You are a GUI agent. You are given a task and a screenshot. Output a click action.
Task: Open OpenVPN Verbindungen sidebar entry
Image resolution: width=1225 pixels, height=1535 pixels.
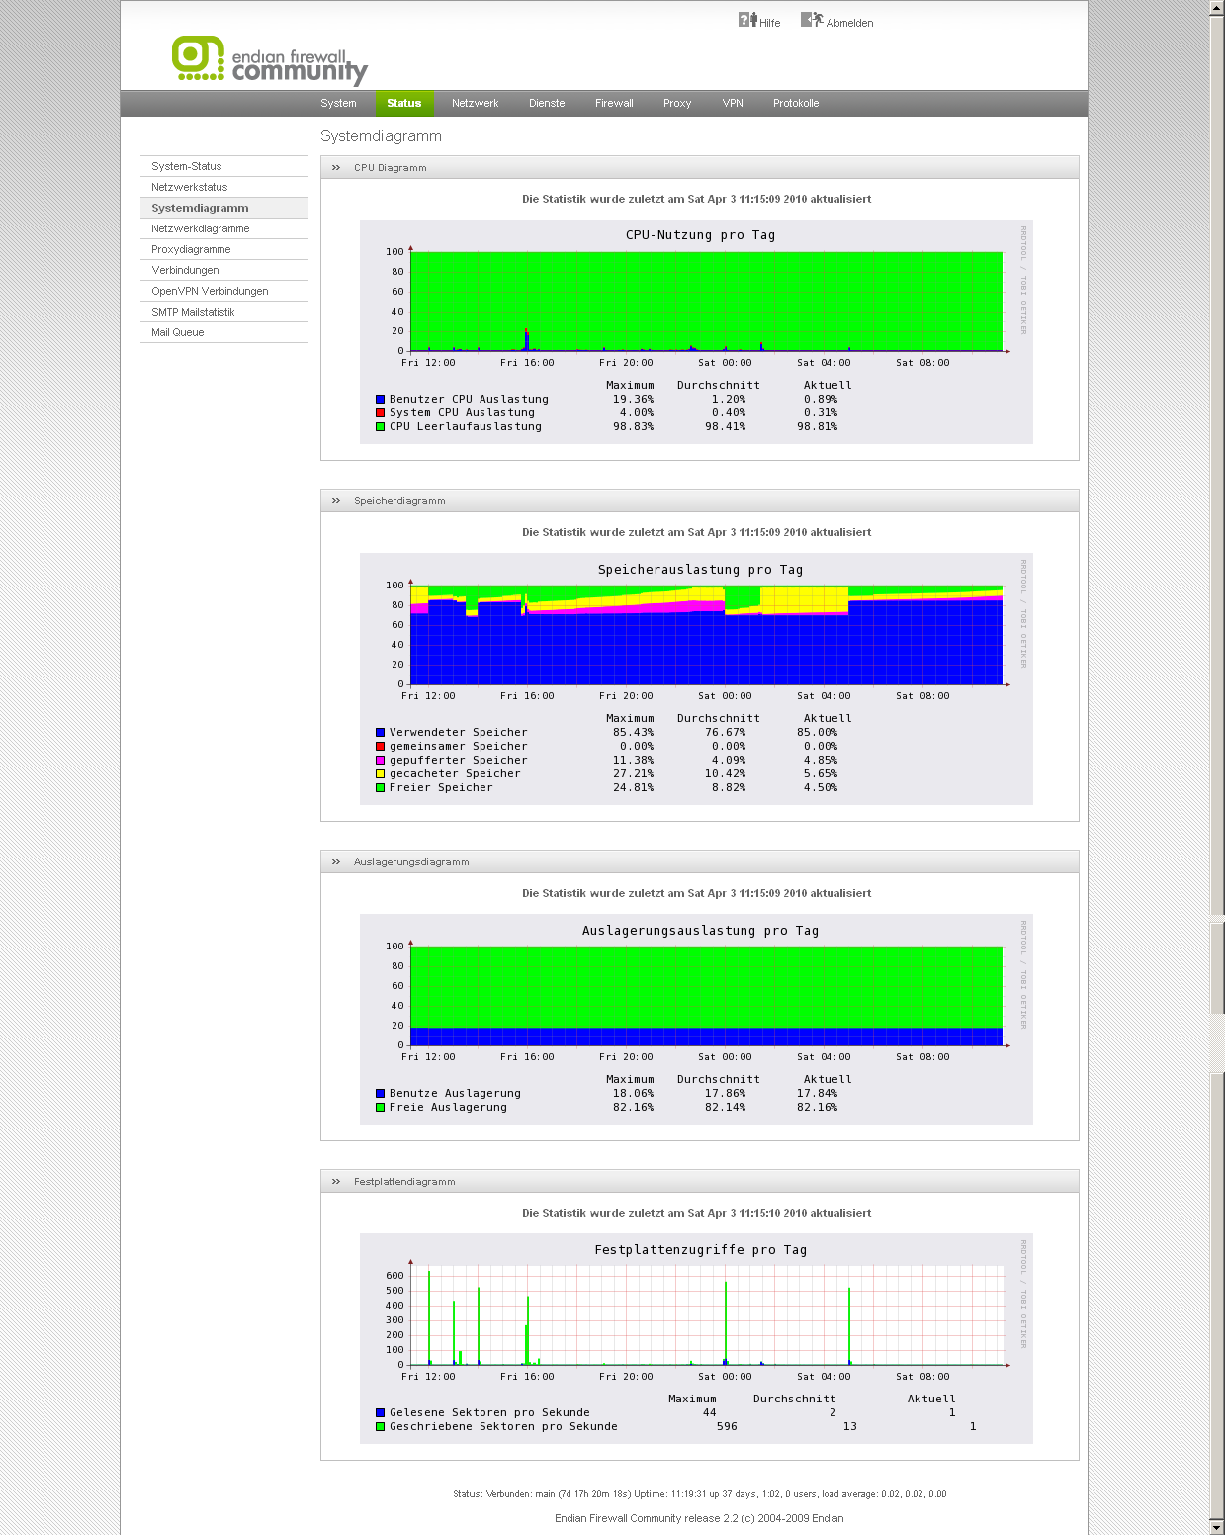coord(210,291)
